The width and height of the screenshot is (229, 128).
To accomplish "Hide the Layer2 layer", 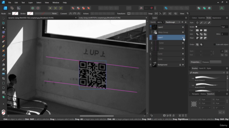I will click(x=183, y=27).
